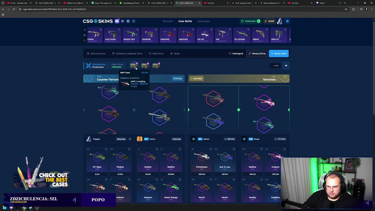
Task: Open the Green Energy AWP skin card
Action: pos(171,190)
